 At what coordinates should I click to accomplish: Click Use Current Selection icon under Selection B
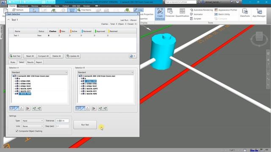(x=100, y=109)
